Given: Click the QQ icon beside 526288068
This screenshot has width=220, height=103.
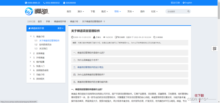Looking at the screenshot, I should [x=64, y=3].
